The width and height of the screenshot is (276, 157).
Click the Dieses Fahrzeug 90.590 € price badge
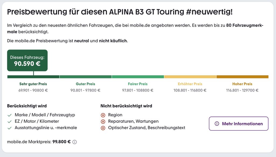[27, 61]
